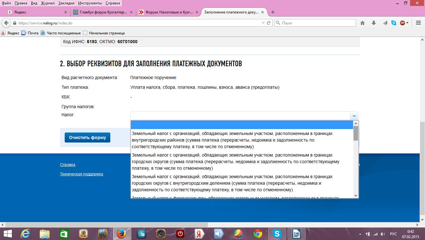Collapse the Налог dropdown arrow
This screenshot has width=425, height=240.
(354, 116)
